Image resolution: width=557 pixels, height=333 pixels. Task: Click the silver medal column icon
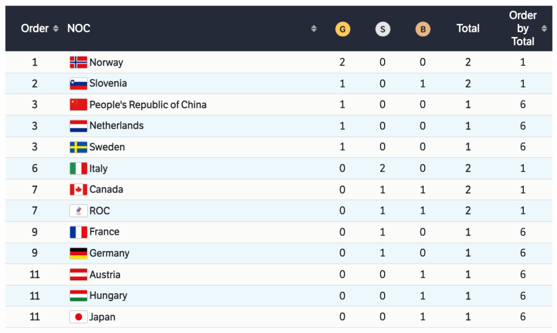[x=382, y=29]
